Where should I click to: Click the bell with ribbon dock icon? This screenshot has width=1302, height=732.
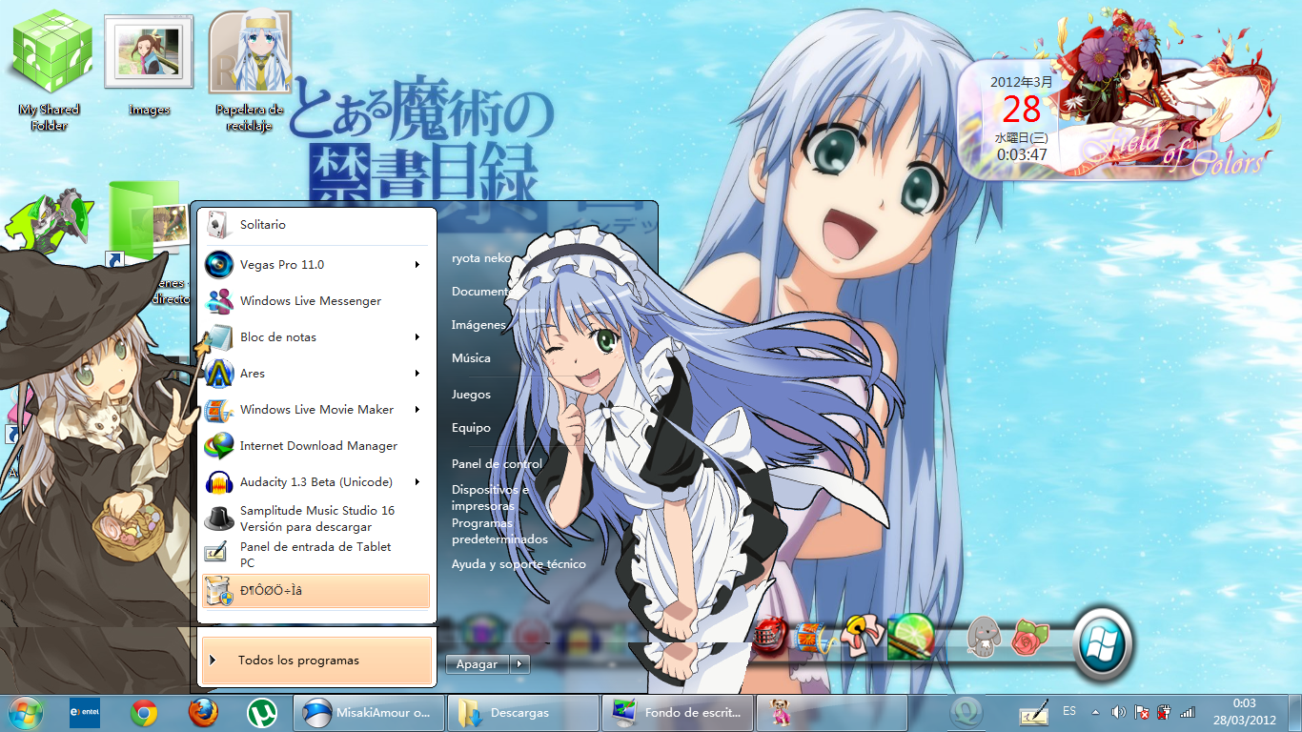coord(861,637)
